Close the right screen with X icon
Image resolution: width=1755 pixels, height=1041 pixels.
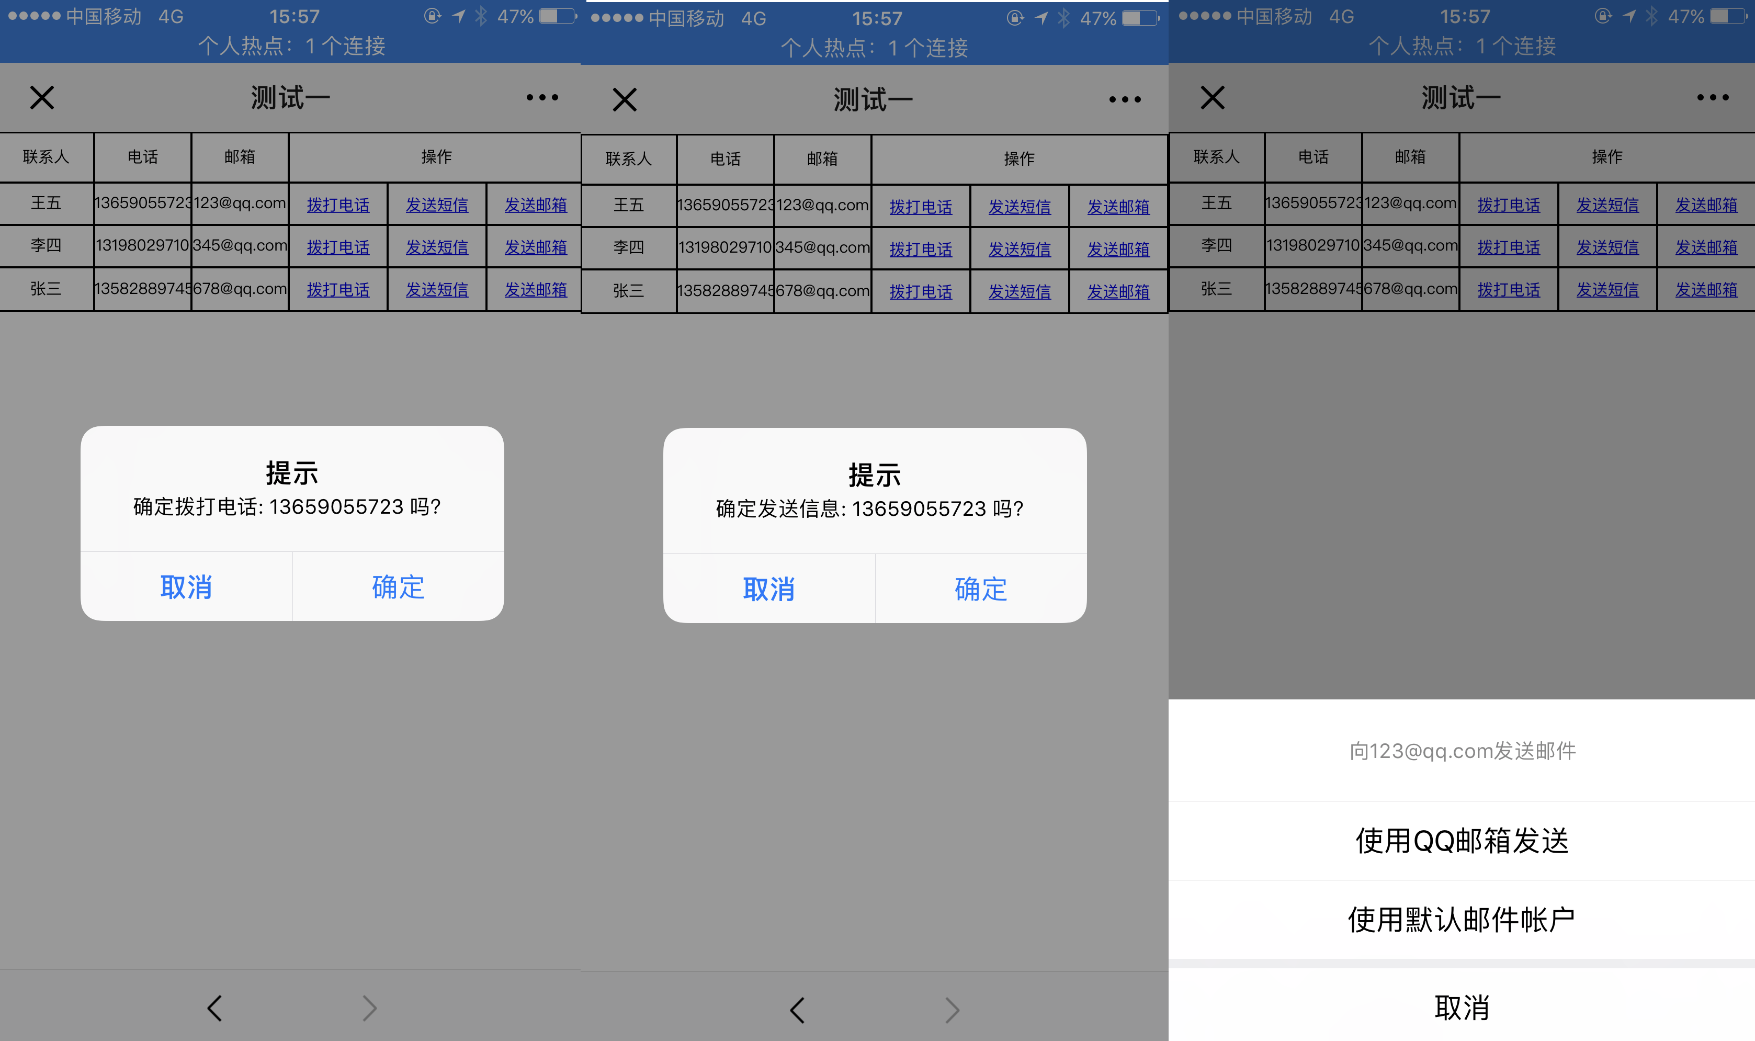tap(1212, 97)
